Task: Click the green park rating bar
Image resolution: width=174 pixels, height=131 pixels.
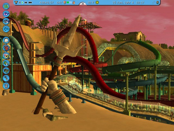Action: click(69, 2)
